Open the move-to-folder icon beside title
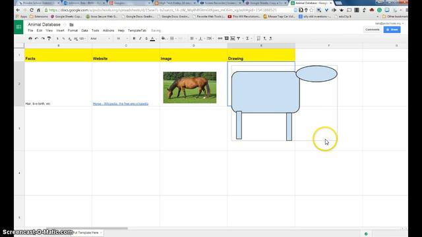The height and width of the screenshot is (237, 422). point(71,25)
